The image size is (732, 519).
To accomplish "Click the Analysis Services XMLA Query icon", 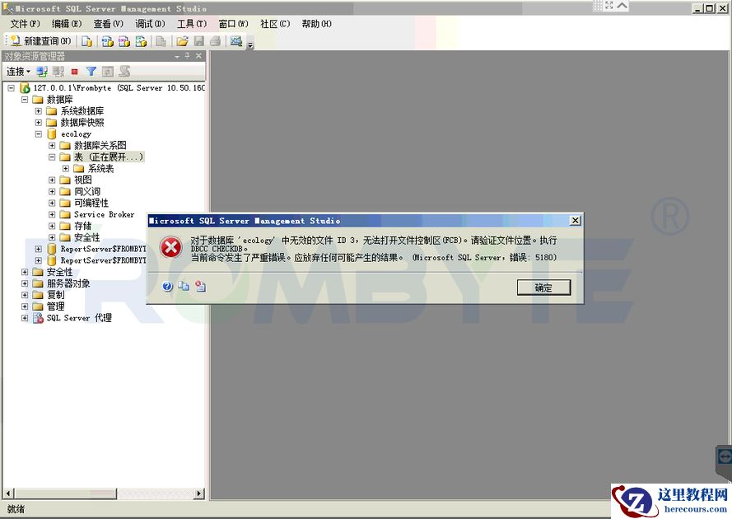I will [141, 41].
